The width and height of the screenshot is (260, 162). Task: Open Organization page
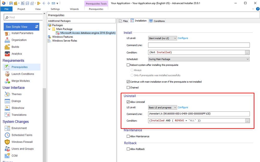coord(19,40)
